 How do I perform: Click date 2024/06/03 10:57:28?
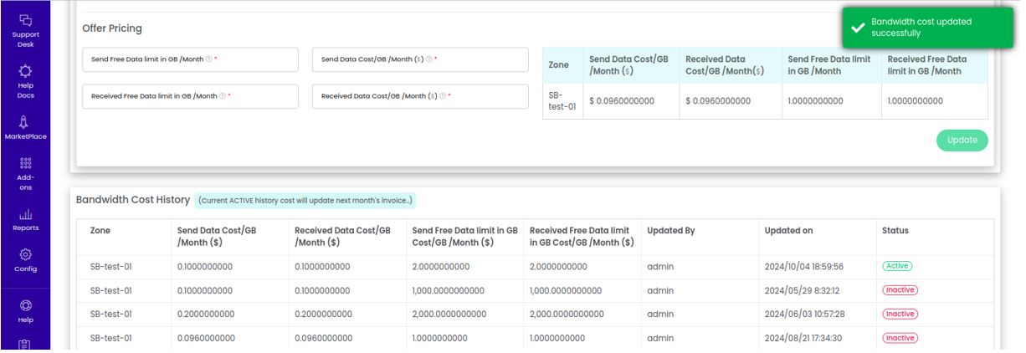click(803, 315)
